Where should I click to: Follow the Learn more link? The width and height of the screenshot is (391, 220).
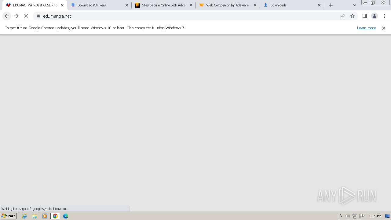367,28
